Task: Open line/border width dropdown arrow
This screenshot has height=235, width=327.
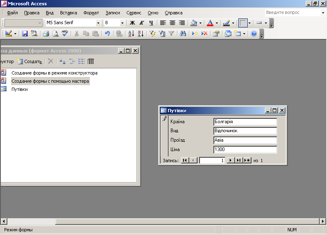Action: [266, 23]
